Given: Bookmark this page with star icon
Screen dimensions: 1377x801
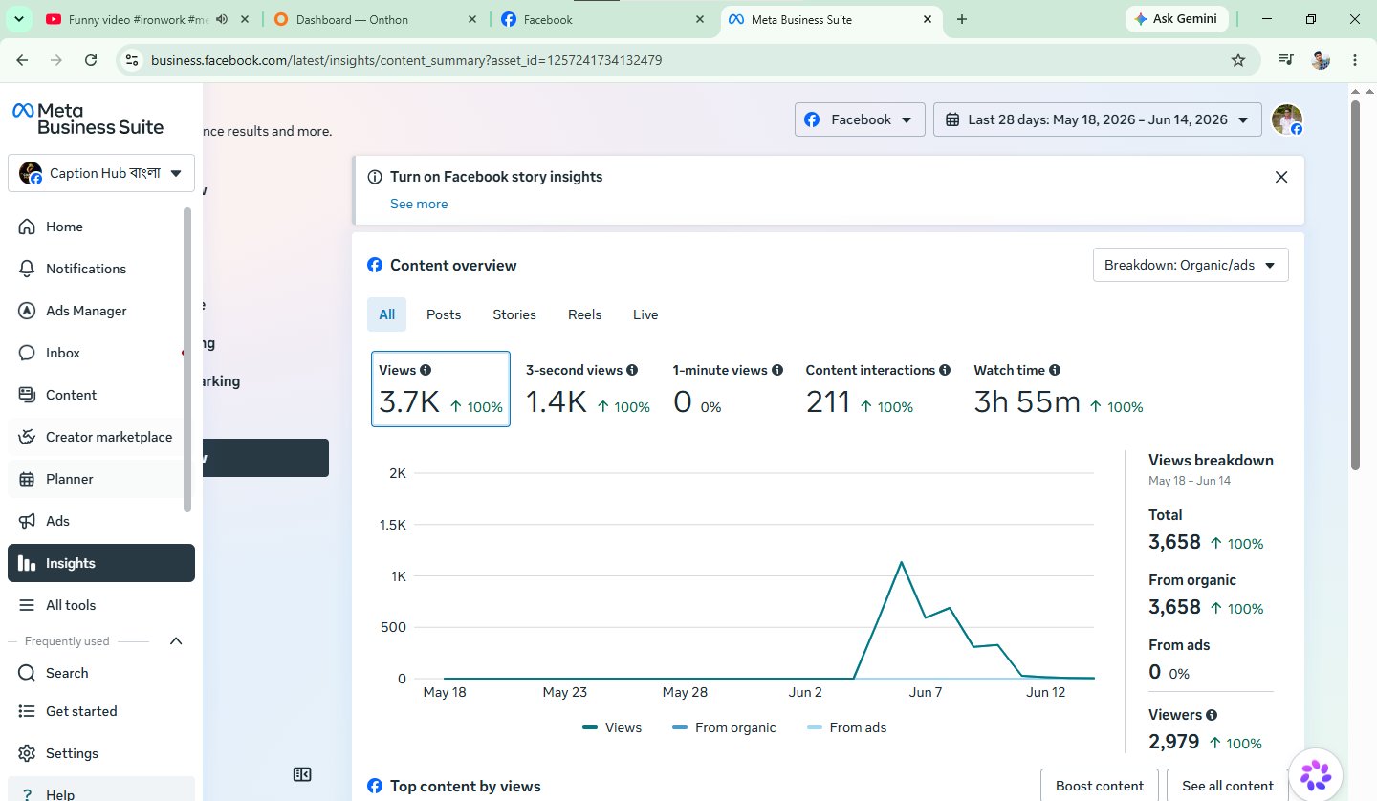Looking at the screenshot, I should tap(1238, 60).
